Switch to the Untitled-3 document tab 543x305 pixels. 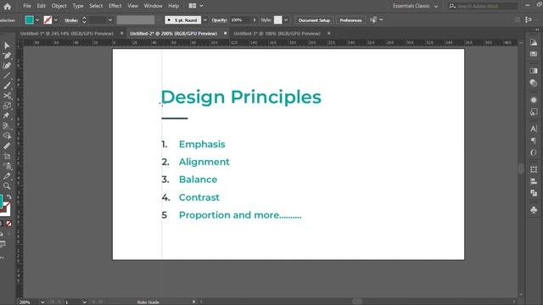point(277,34)
